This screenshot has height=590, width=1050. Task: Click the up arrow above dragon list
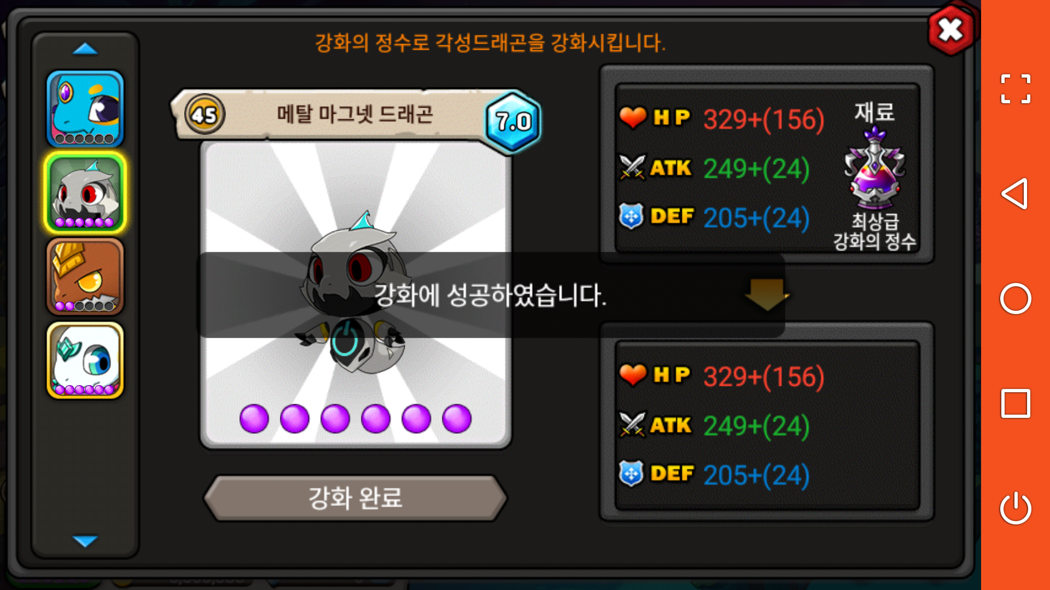85,49
